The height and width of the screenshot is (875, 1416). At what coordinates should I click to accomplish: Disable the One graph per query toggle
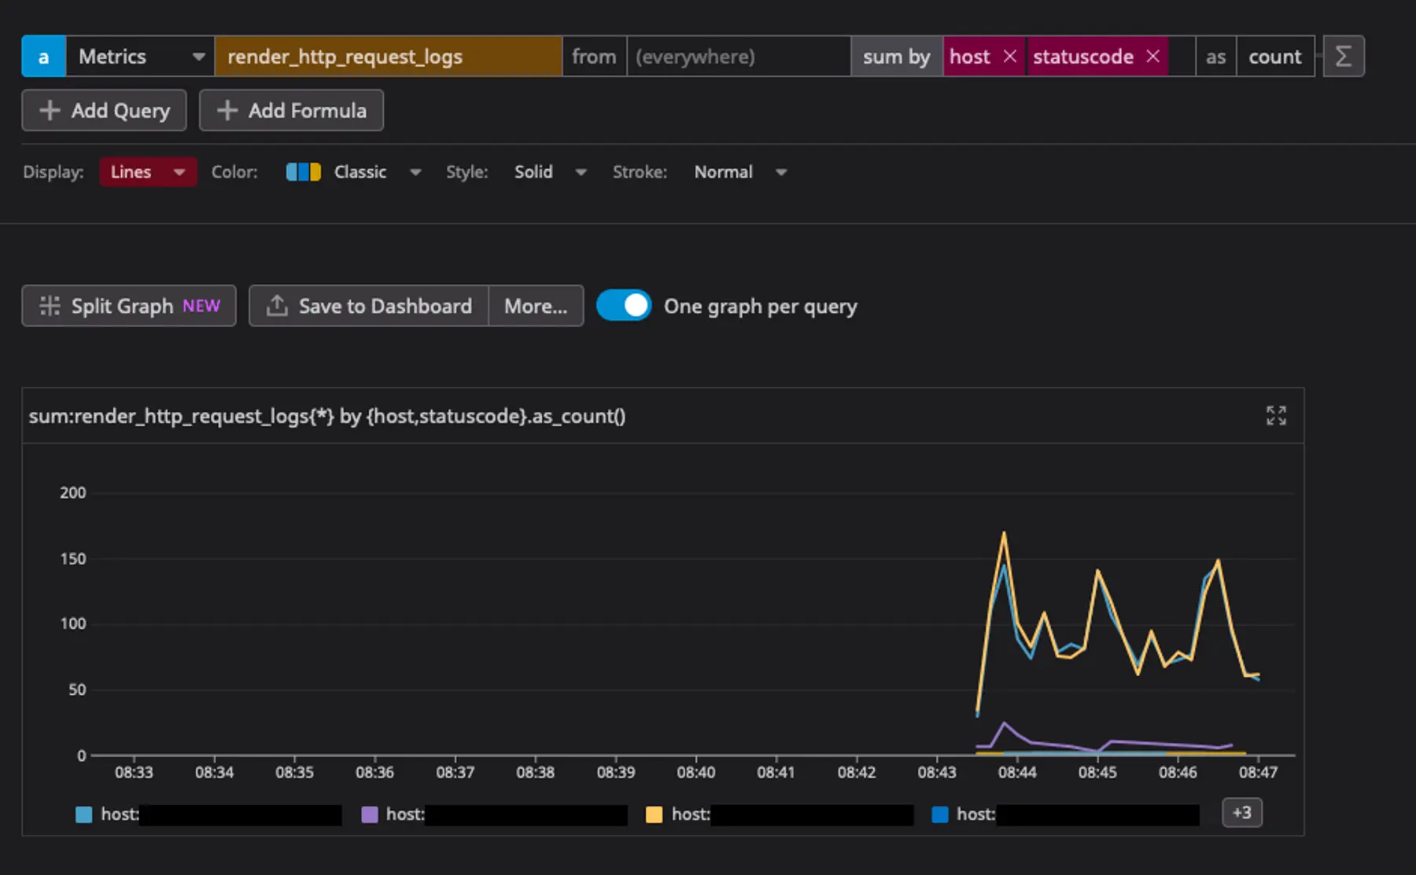(624, 305)
